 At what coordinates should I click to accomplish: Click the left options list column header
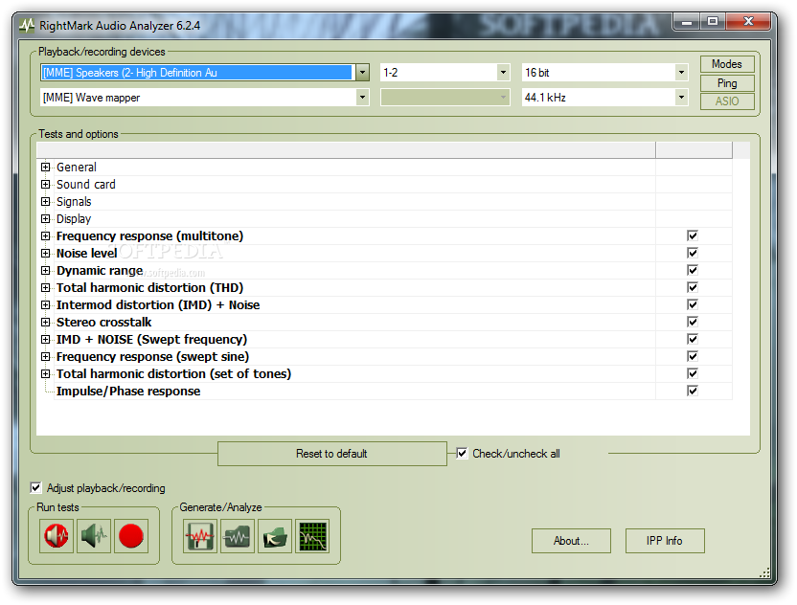pos(346,150)
